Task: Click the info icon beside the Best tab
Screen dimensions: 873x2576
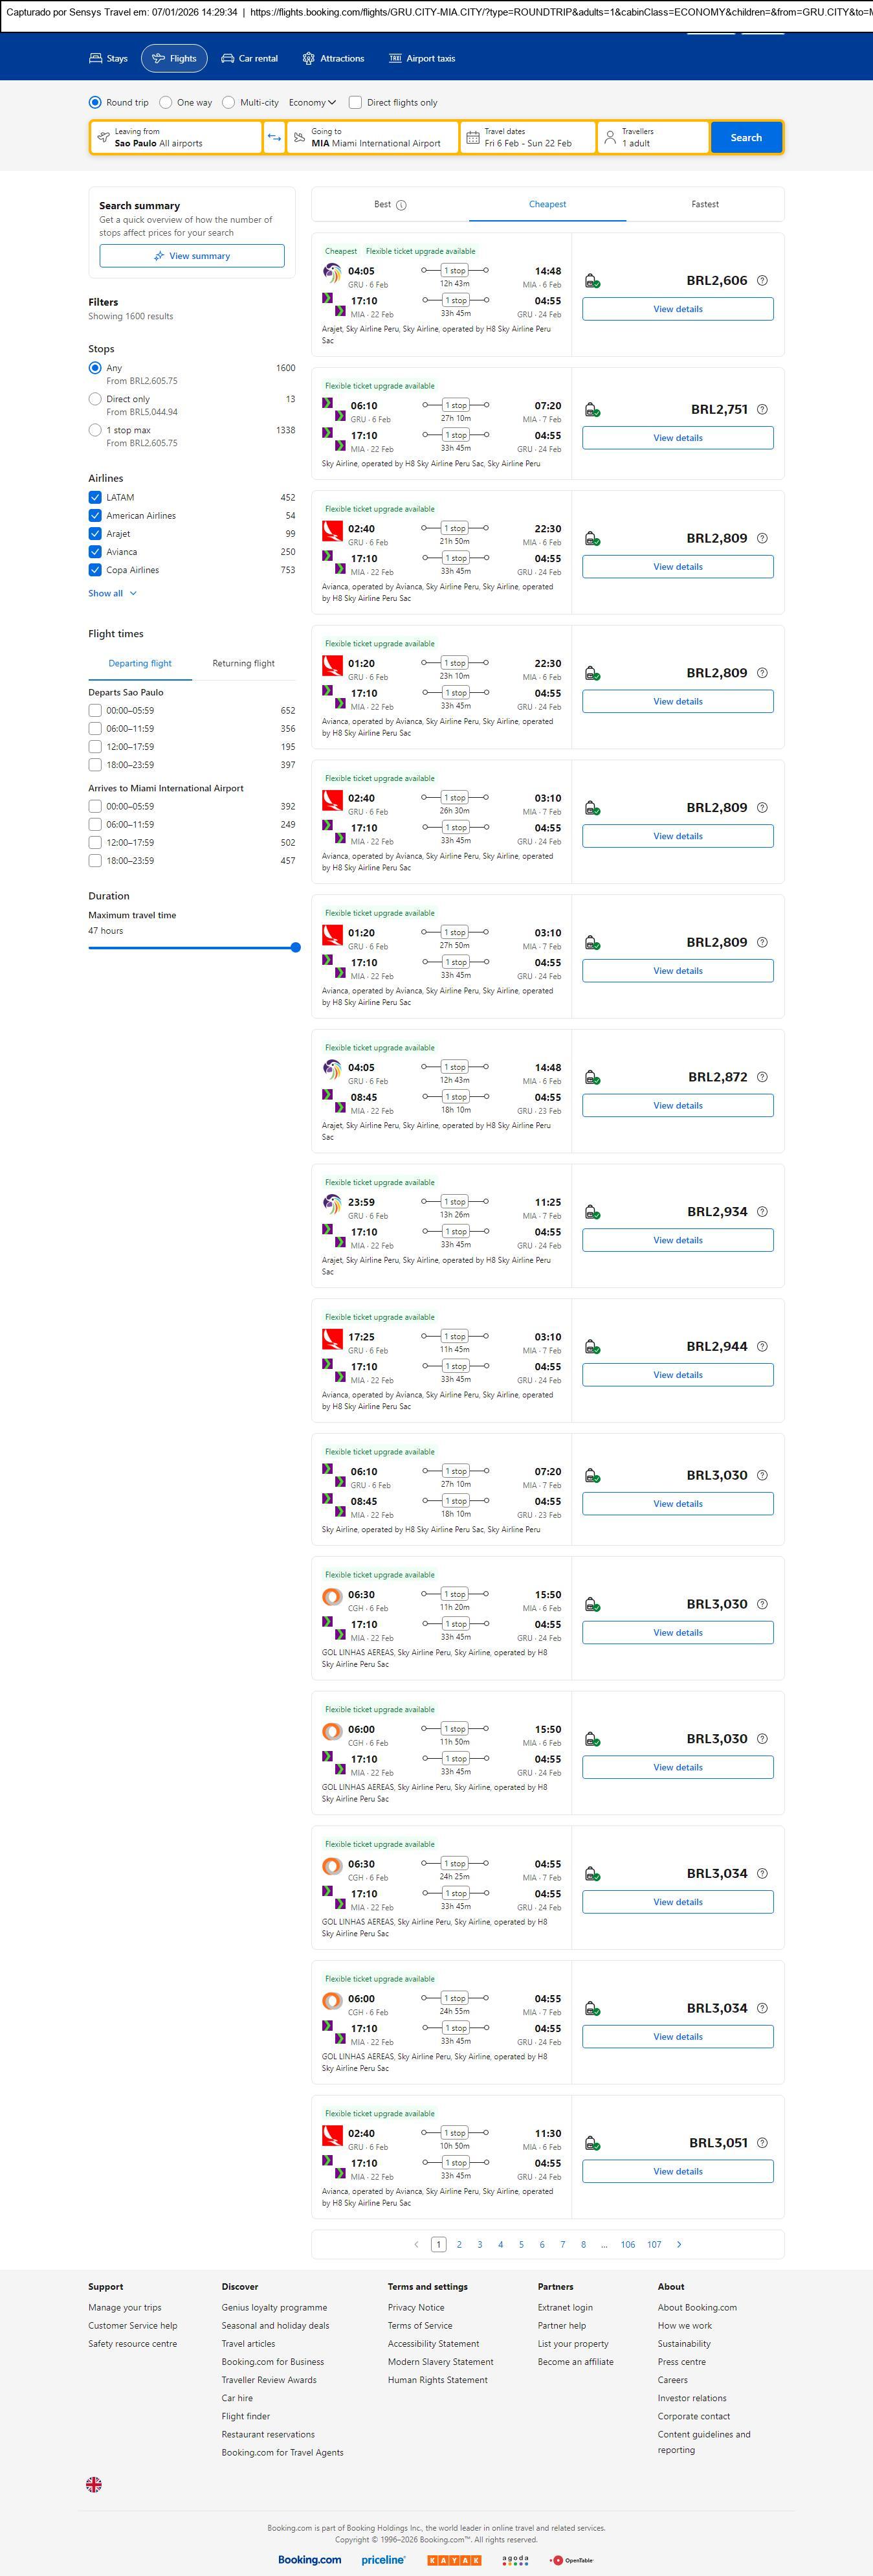Action: click(x=401, y=205)
